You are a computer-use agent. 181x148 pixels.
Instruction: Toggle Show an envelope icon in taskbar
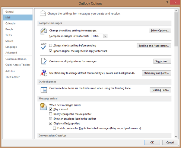tap(51, 119)
